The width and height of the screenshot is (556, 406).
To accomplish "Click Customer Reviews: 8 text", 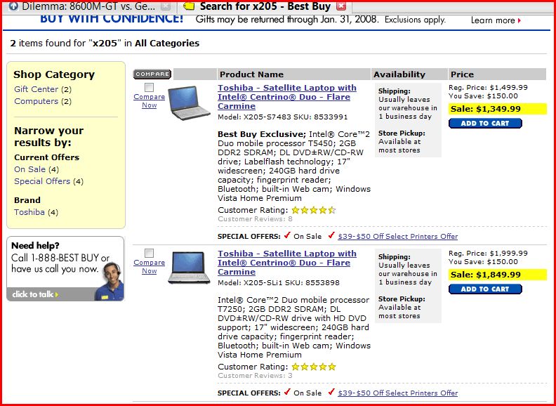I will (x=255, y=219).
